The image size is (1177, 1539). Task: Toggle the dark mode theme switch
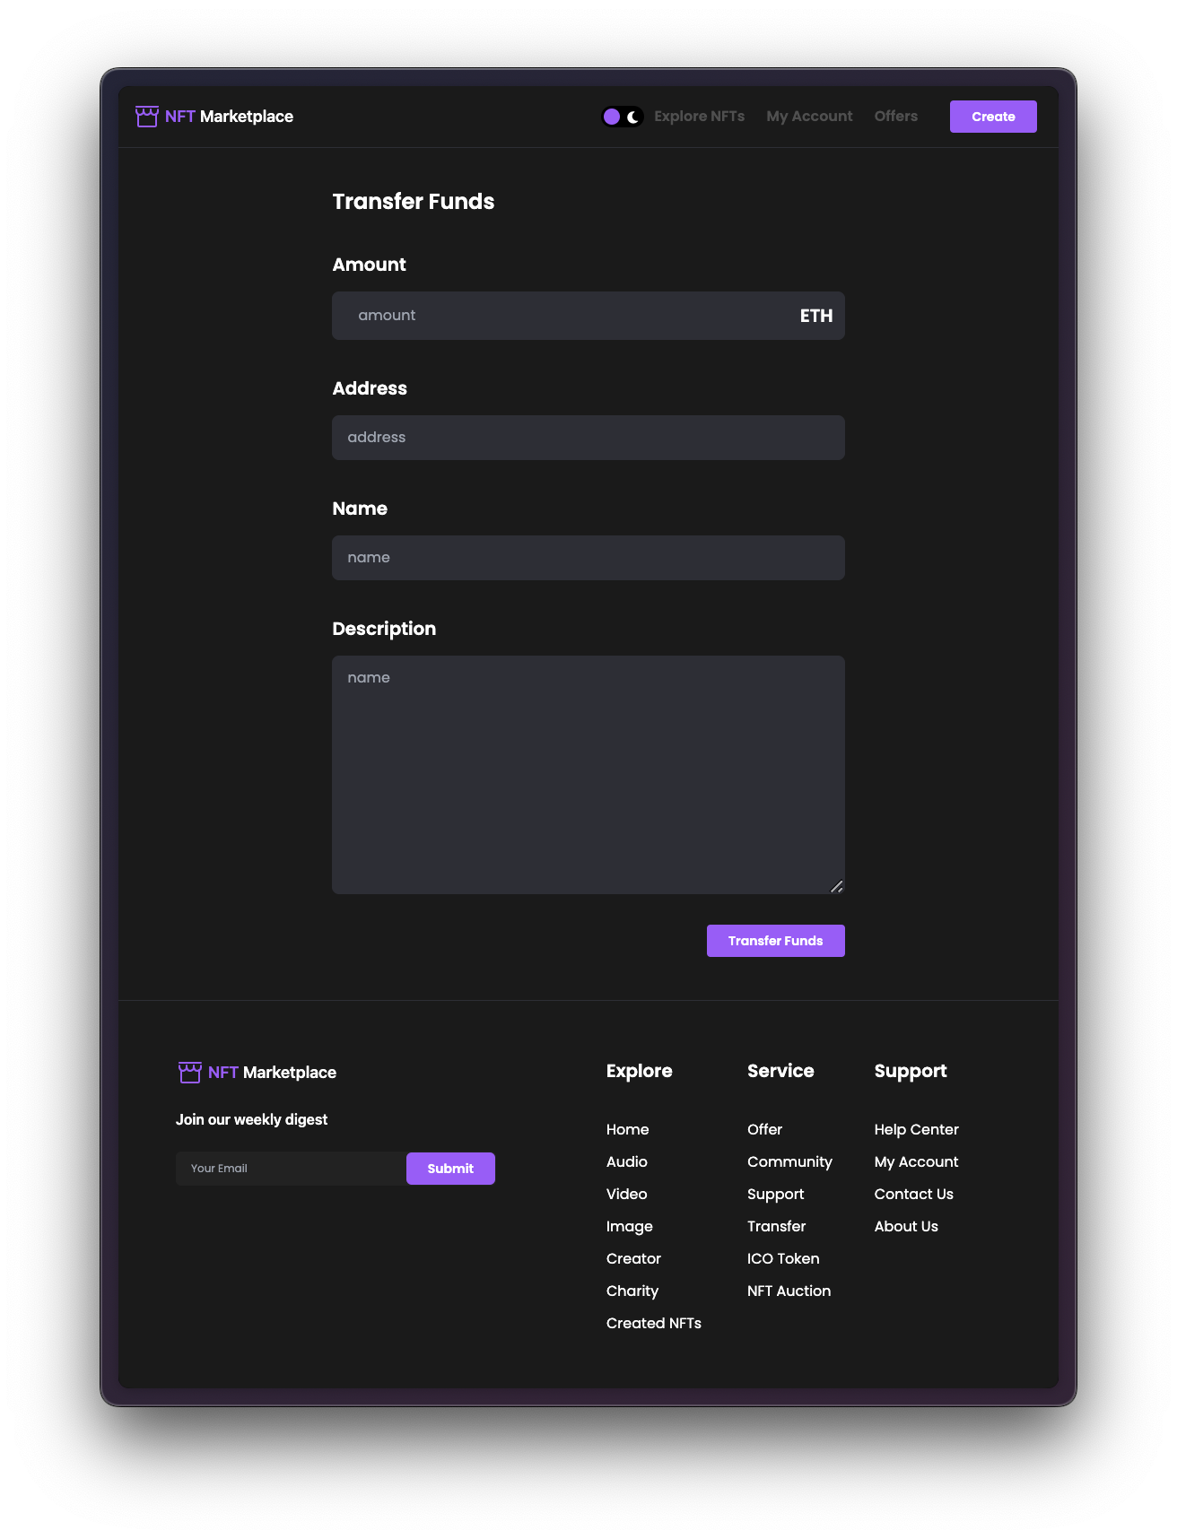click(x=622, y=117)
